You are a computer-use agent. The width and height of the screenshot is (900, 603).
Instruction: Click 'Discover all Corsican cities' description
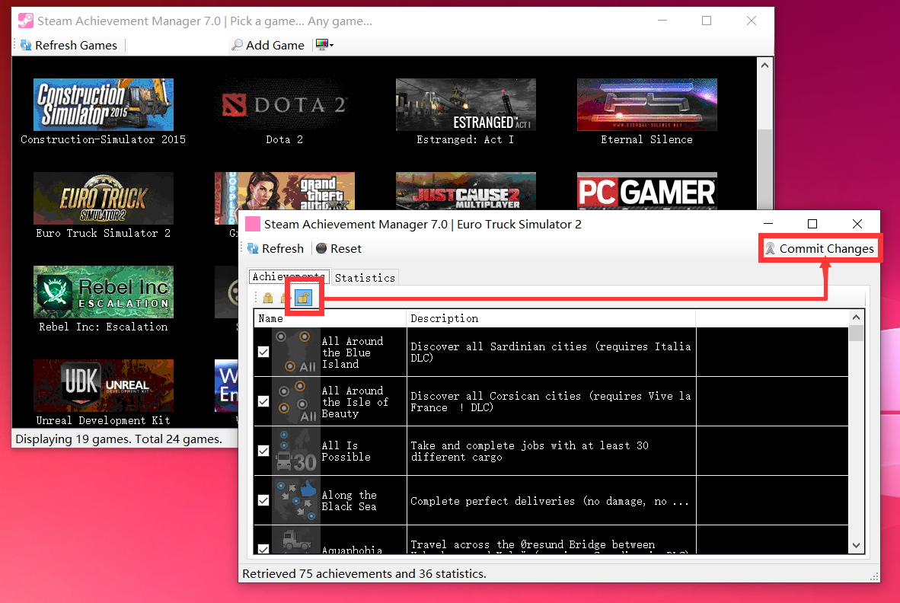[x=551, y=401]
